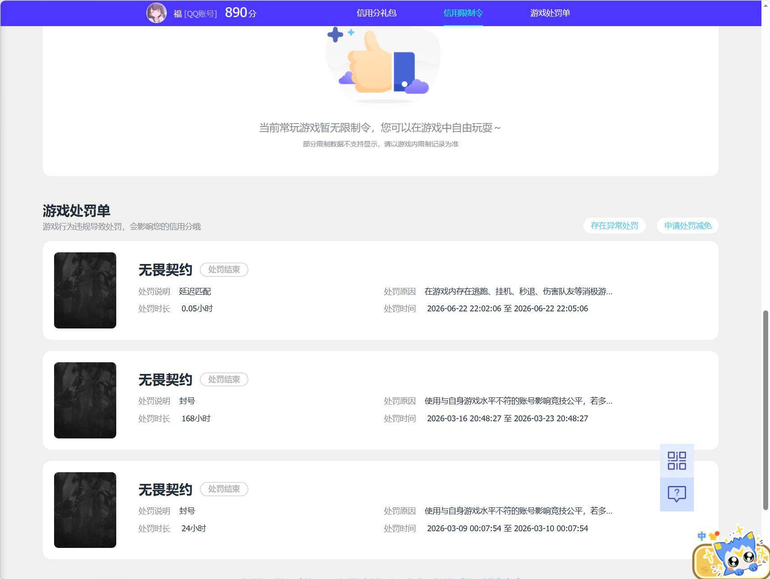This screenshot has height=579, width=770.
Task: Click truncated 处罚原因 text of first entry
Action: point(518,292)
